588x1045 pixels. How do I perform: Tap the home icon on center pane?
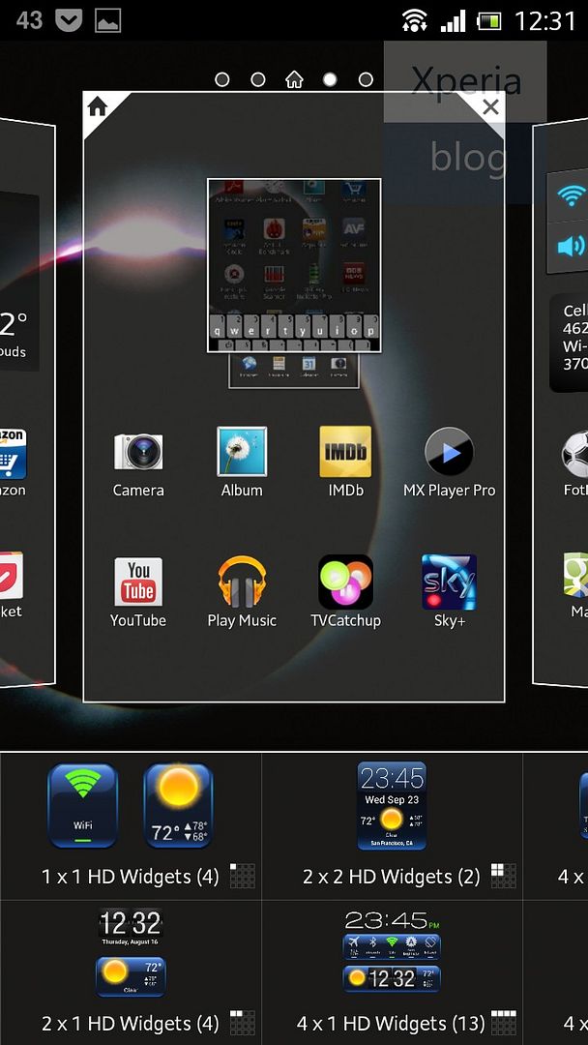coord(98,106)
